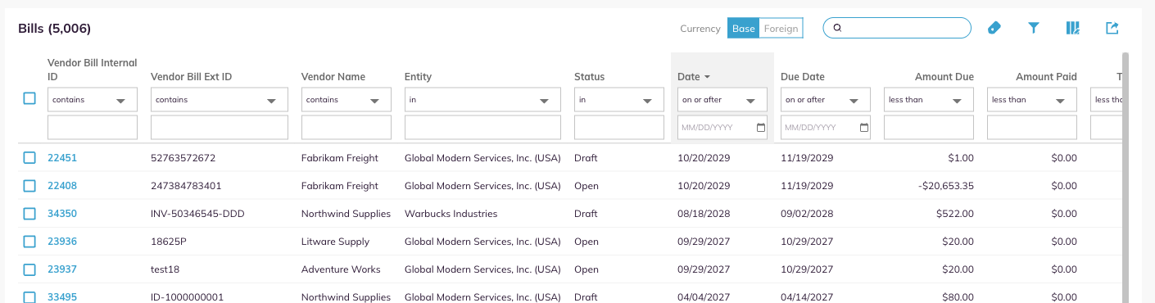Open Entity 'in' operator dropdown

click(482, 100)
